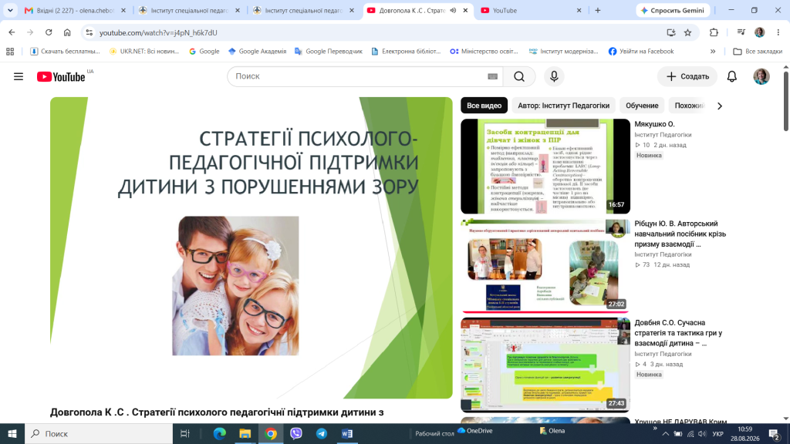Click Windows taskbar Поиск box

(x=99, y=433)
